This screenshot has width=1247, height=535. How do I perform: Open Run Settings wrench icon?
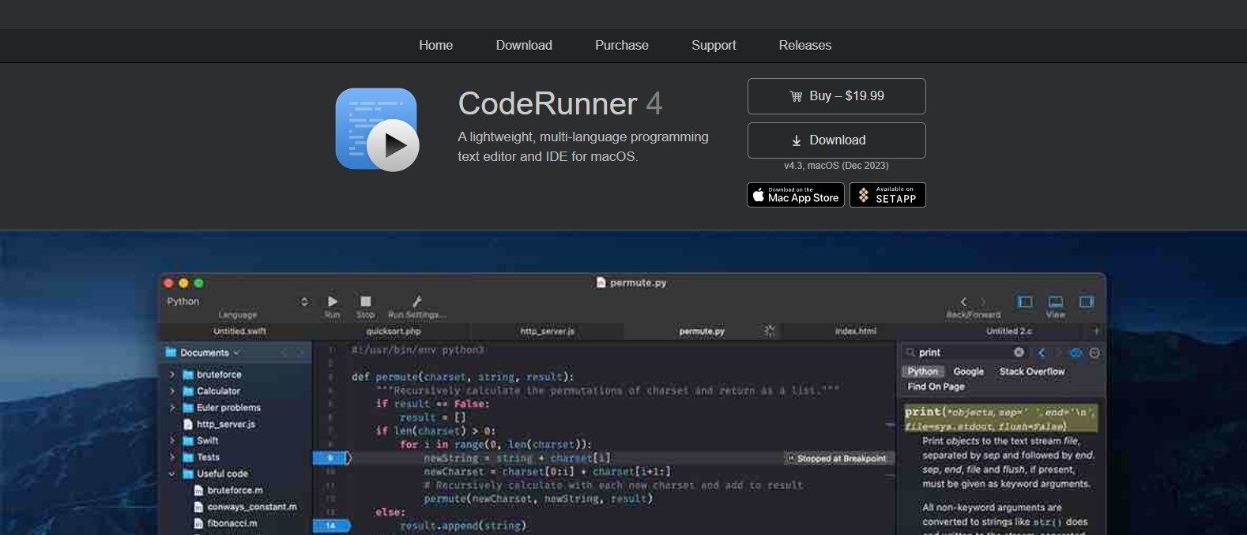pyautogui.click(x=417, y=301)
